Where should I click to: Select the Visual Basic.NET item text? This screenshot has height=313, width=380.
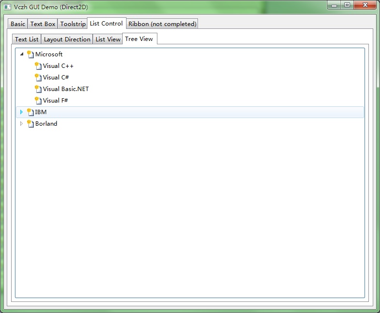click(x=66, y=89)
